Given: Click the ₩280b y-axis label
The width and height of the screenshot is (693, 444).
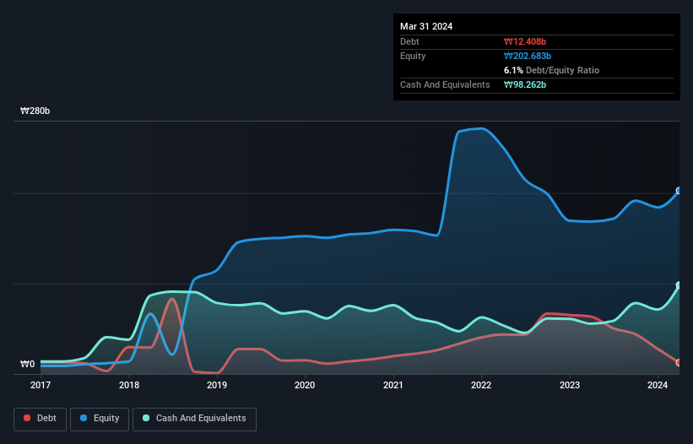Looking at the screenshot, I should coord(35,111).
